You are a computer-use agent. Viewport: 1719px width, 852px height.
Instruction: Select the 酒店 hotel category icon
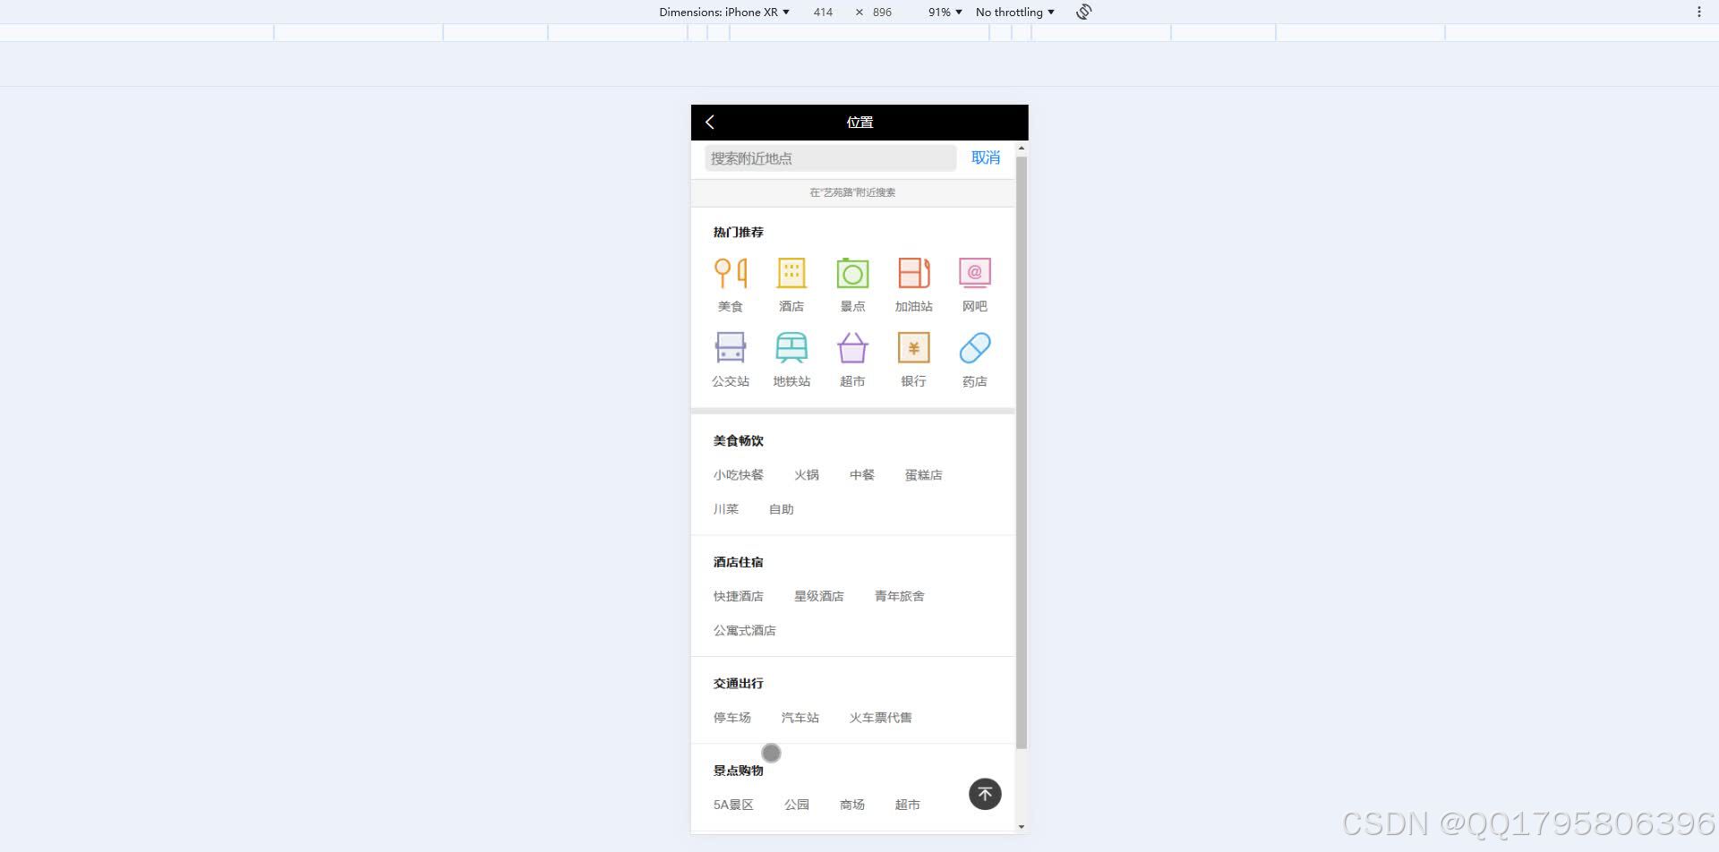791,272
